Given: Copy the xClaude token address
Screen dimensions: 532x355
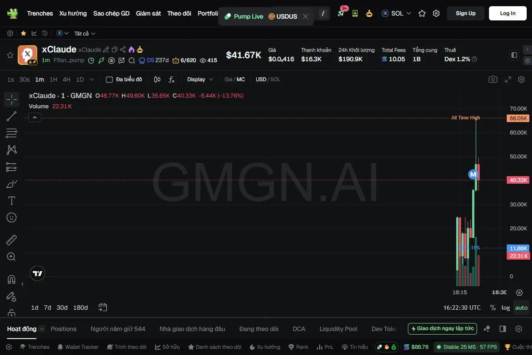Looking at the screenshot, I should (114, 50).
